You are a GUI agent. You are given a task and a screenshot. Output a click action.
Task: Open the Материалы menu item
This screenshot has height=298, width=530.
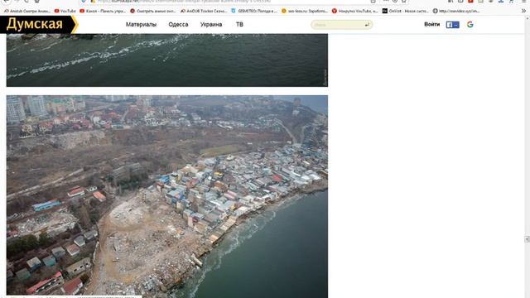(x=141, y=24)
